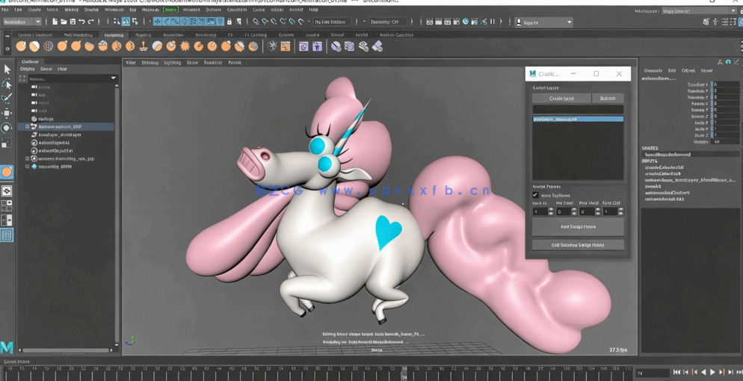Pick the Rotate tool in left toolbox
This screenshot has height=381, width=743.
[7, 128]
